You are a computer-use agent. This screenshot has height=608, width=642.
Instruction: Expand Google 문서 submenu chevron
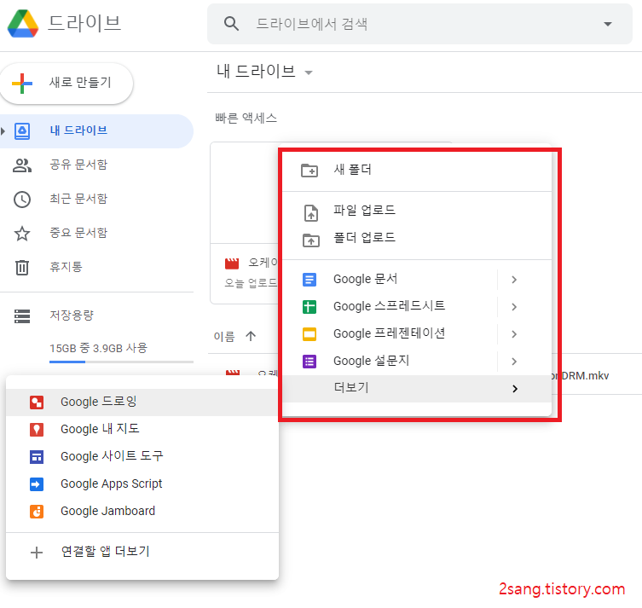pyautogui.click(x=514, y=280)
